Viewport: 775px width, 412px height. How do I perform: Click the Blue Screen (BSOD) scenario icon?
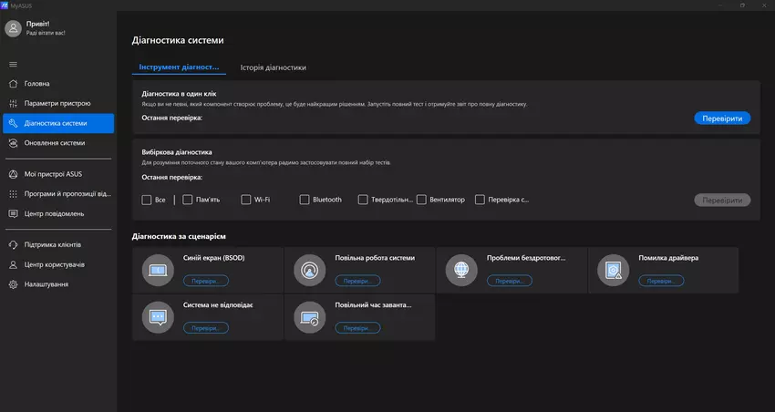158,269
